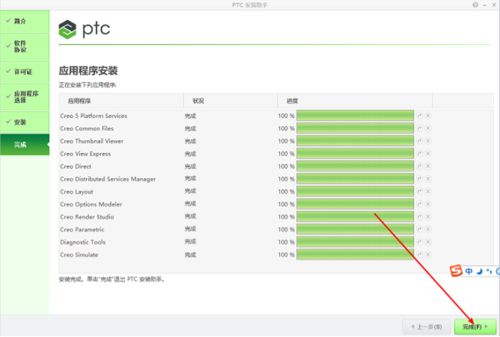Viewport: 500px width, 337px height.
Task: Click the 完成 status of Creo Common Files
Action: pyautogui.click(x=190, y=129)
